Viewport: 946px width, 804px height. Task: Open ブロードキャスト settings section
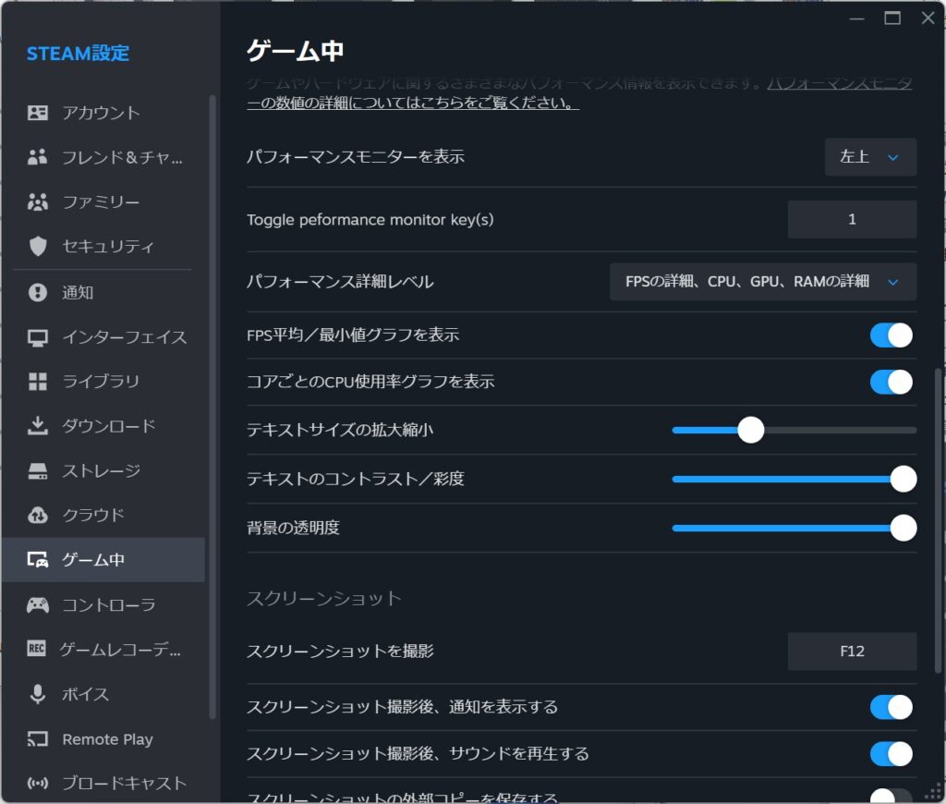(103, 784)
